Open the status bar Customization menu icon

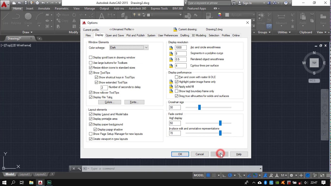[328, 175]
